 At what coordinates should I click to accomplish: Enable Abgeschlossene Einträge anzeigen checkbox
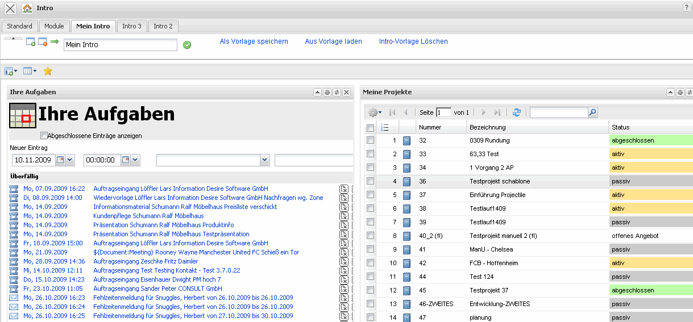point(44,136)
